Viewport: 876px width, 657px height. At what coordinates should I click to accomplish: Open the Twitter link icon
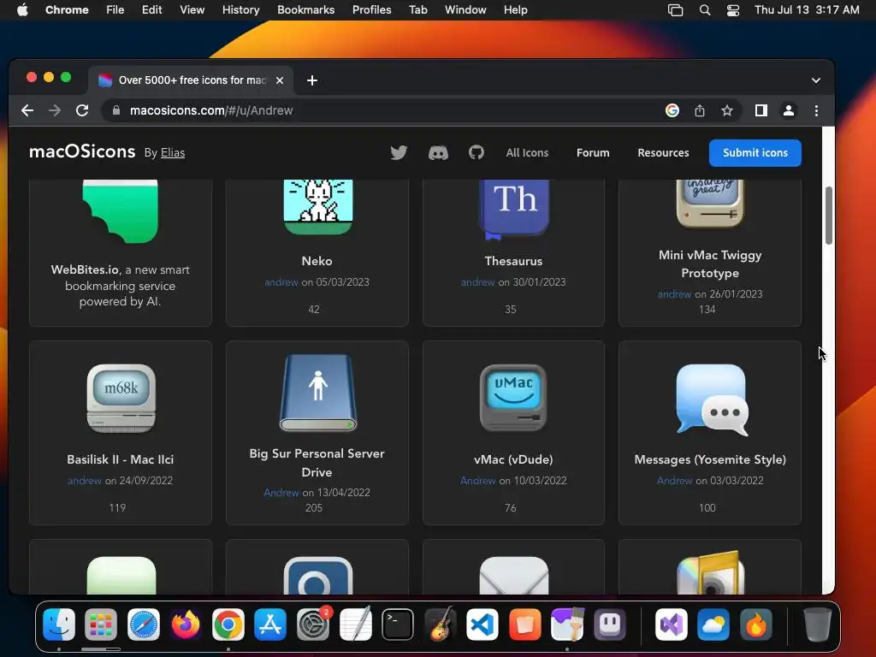click(x=399, y=152)
